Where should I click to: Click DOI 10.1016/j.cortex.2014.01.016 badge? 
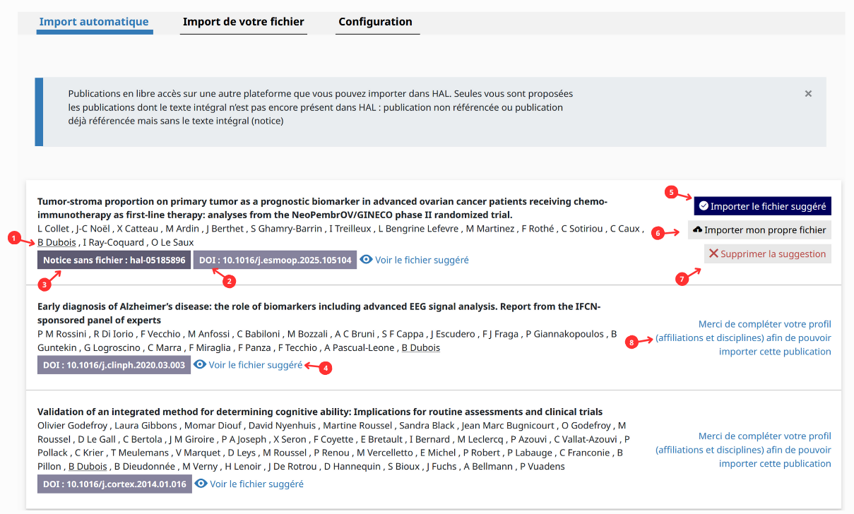[x=114, y=484]
